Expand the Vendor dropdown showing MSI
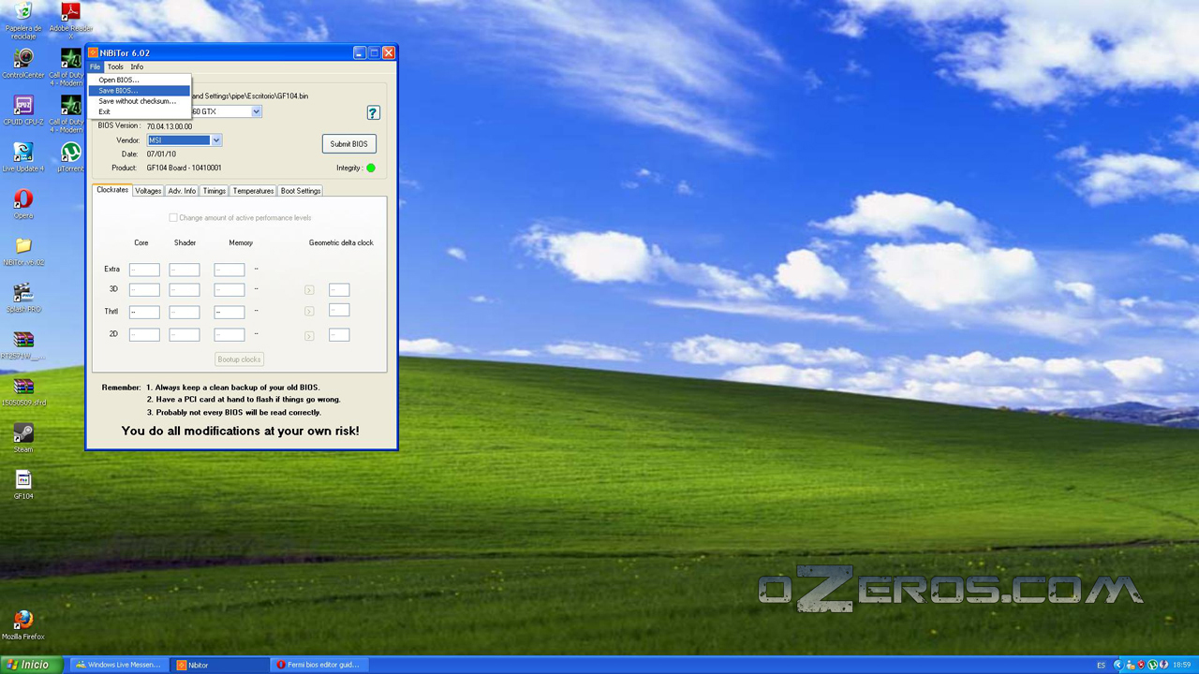Viewport: 1199px width, 674px height. [216, 140]
